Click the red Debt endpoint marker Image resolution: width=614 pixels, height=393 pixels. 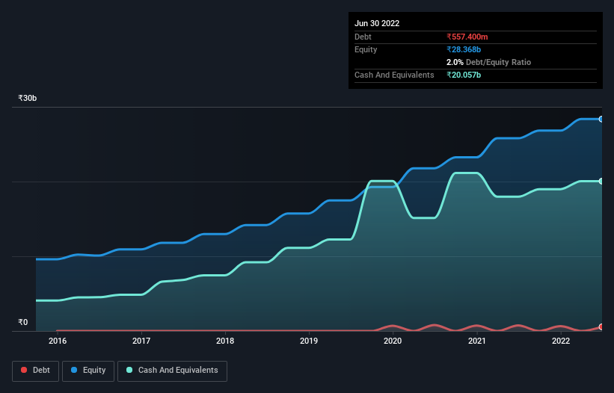[x=601, y=327]
